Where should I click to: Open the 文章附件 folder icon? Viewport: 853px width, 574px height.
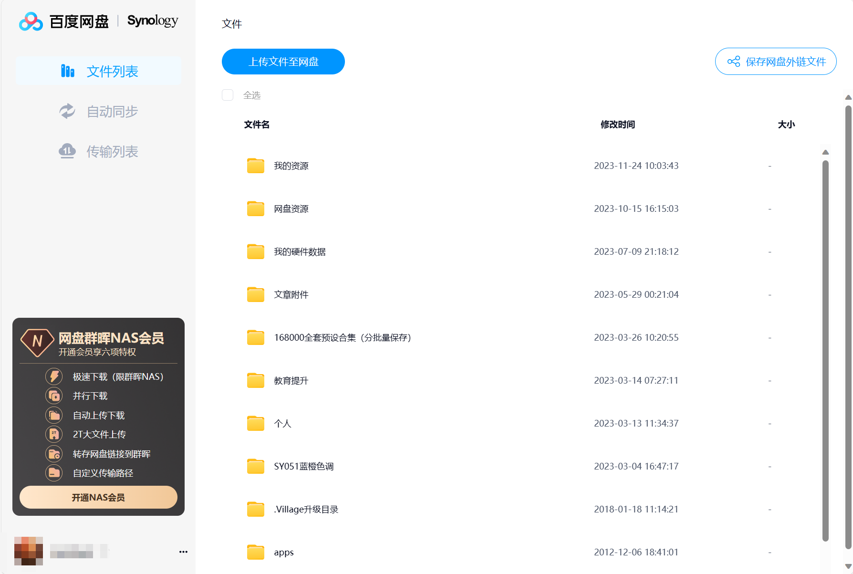[x=256, y=294]
